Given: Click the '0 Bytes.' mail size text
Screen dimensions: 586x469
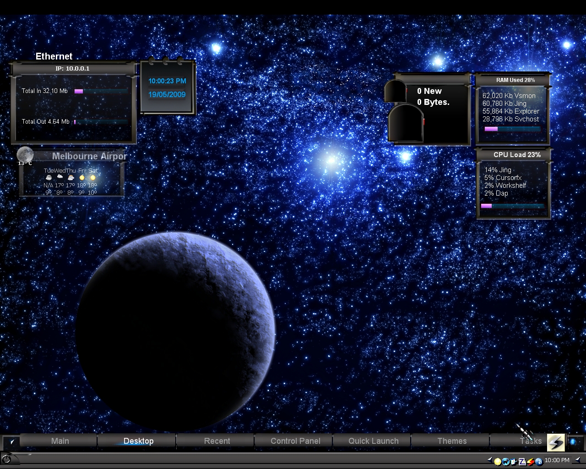Looking at the screenshot, I should [x=433, y=102].
